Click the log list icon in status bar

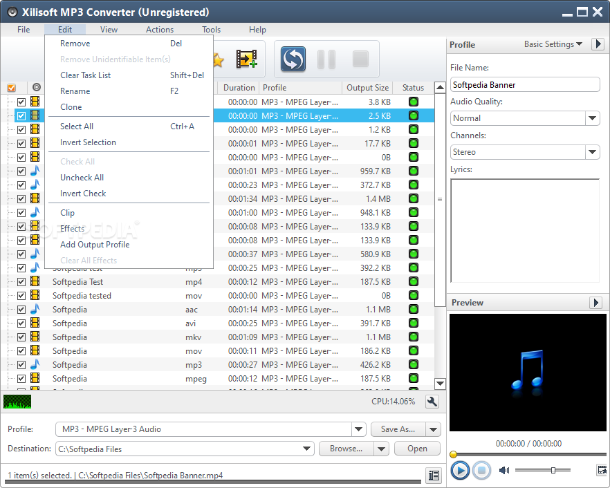[x=434, y=475]
